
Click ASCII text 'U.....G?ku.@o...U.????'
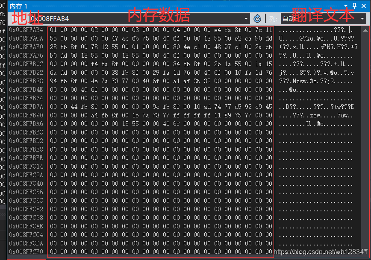316,38
